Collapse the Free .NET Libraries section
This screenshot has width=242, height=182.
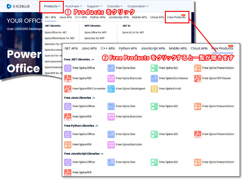pos(93,60)
